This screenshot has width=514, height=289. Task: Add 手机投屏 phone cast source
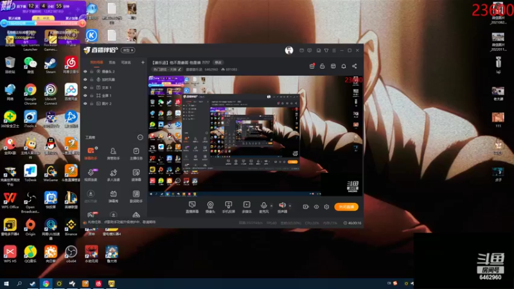point(229,207)
